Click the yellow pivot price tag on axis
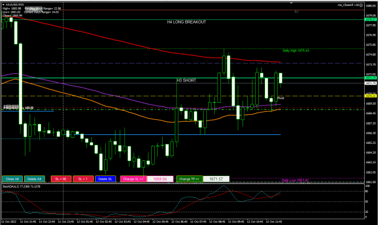Screen dimensions: 378x225 click(371, 96)
